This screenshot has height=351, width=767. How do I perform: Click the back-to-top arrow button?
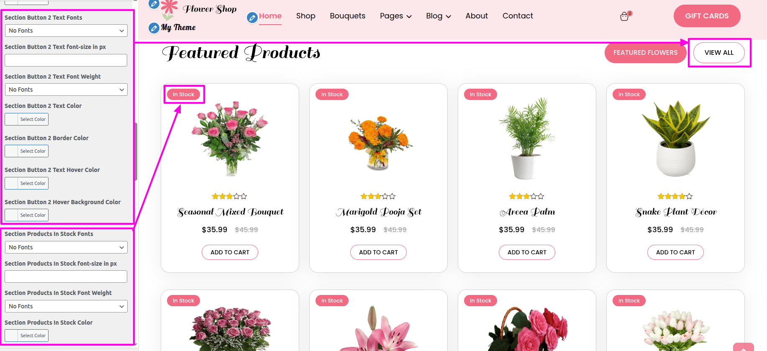click(744, 347)
